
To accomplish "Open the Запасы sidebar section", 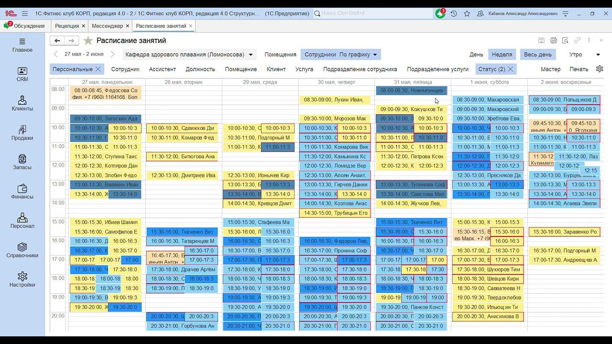I will 22,162.
